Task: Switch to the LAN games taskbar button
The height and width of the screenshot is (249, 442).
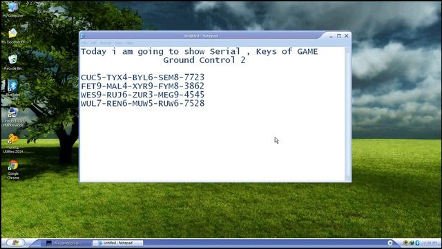Action: pos(66,243)
